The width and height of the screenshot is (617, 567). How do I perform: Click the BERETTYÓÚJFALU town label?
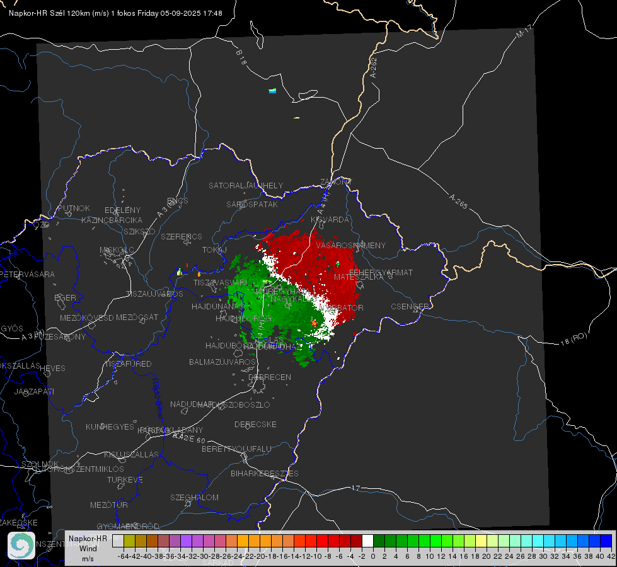[x=236, y=449]
